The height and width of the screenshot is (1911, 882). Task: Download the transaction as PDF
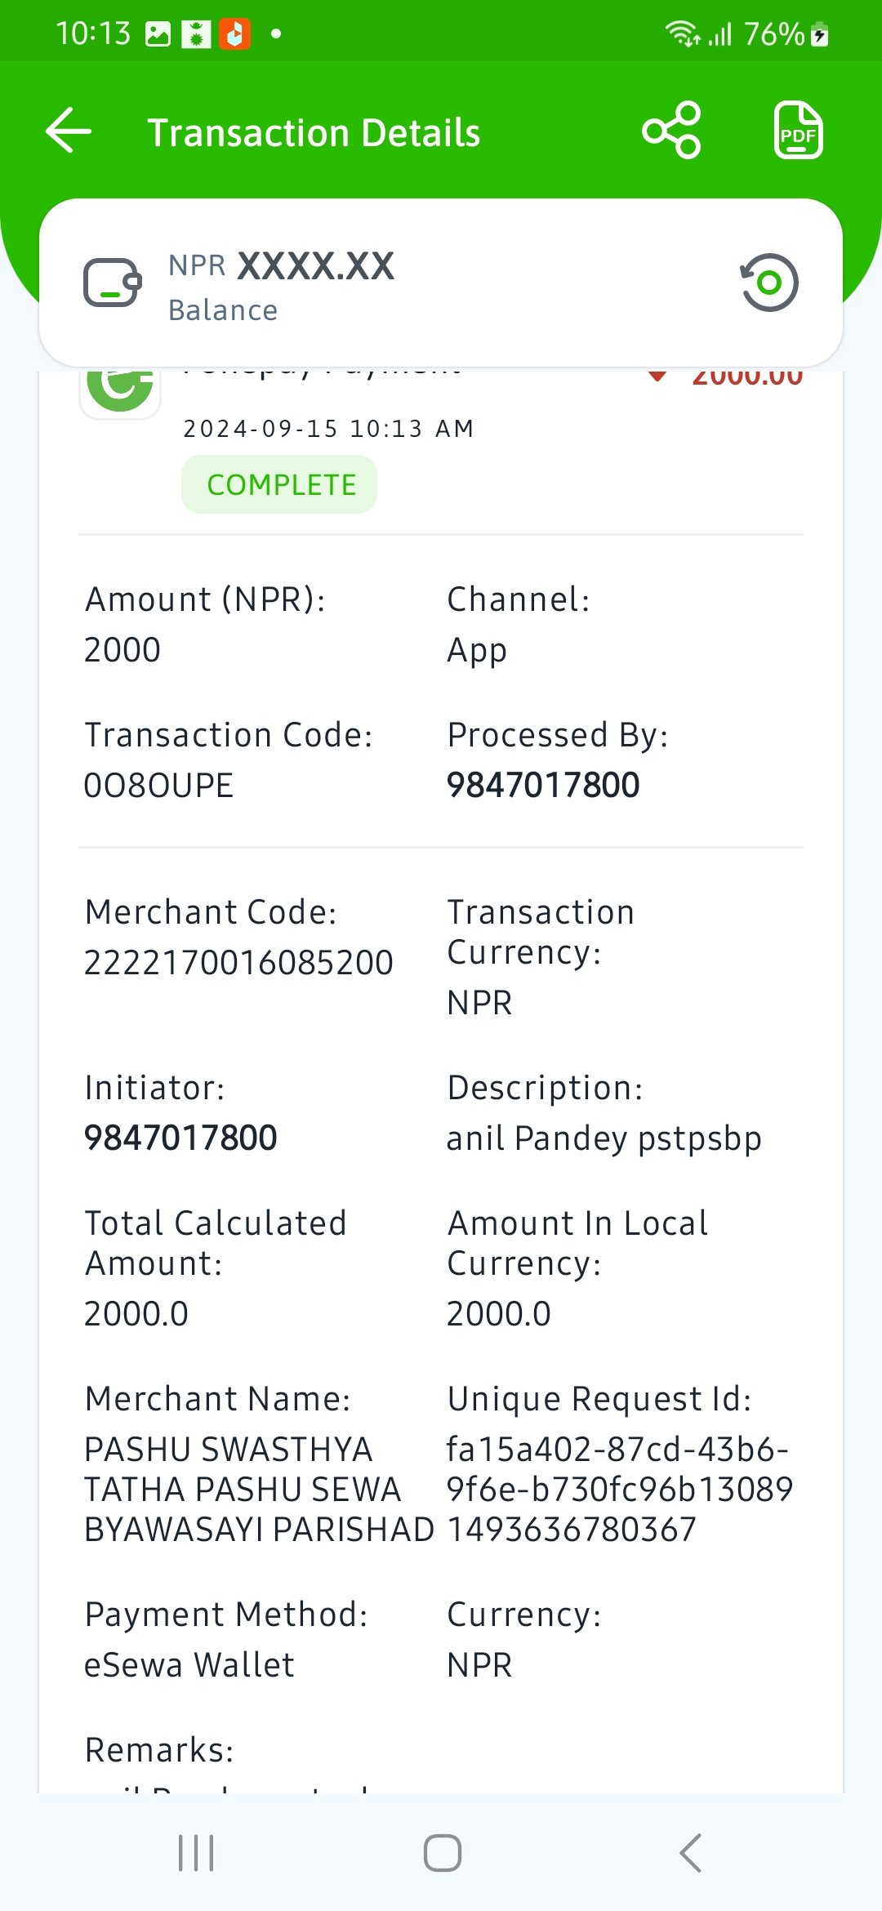tap(798, 131)
